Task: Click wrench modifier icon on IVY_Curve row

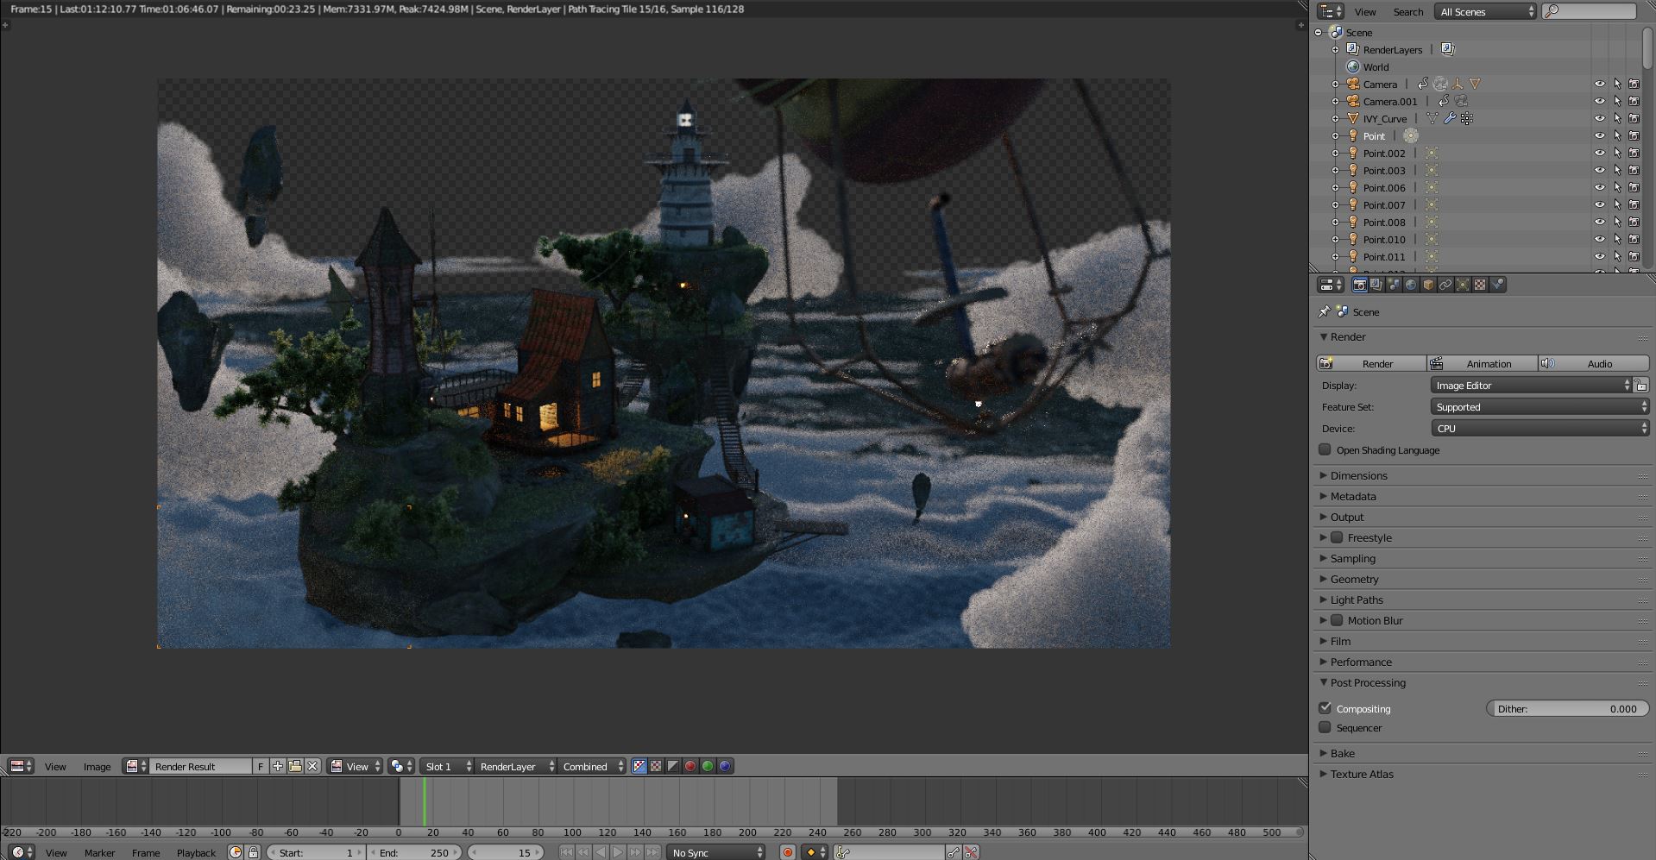Action: pyautogui.click(x=1450, y=119)
